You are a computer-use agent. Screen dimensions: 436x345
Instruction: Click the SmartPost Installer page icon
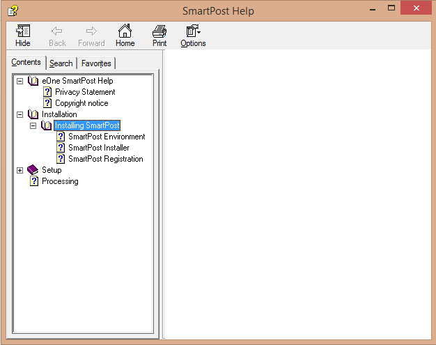[61, 148]
